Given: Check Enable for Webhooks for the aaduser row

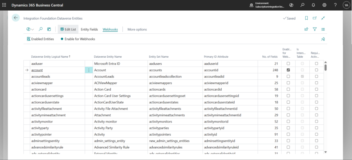Looking at the screenshot, I should point(288,64).
